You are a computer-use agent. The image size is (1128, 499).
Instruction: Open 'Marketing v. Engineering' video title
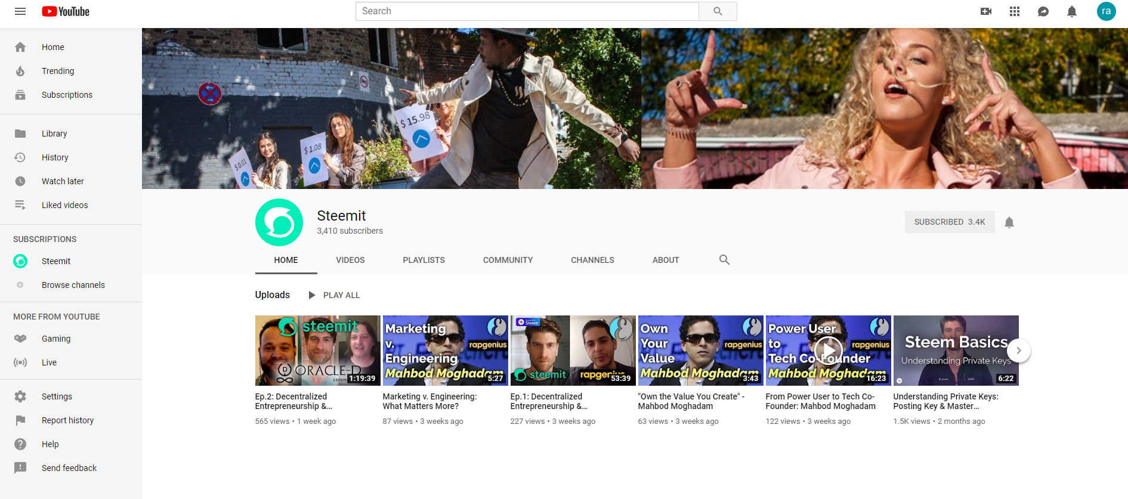pyautogui.click(x=429, y=401)
